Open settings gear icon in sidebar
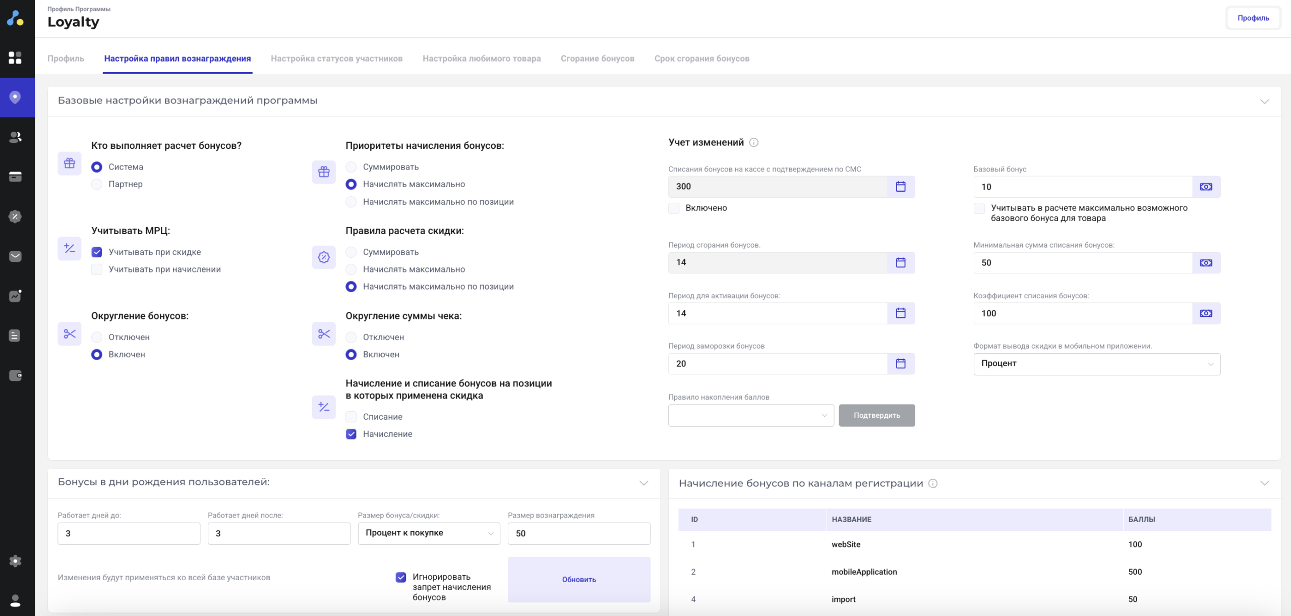This screenshot has width=1291, height=616. click(x=15, y=561)
